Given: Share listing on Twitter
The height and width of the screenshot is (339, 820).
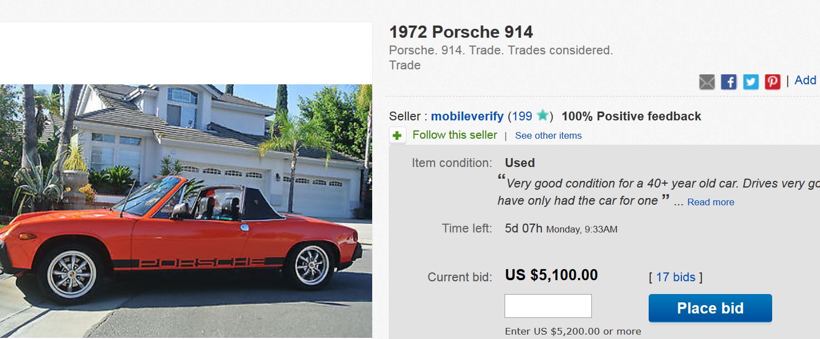Looking at the screenshot, I should (x=750, y=82).
